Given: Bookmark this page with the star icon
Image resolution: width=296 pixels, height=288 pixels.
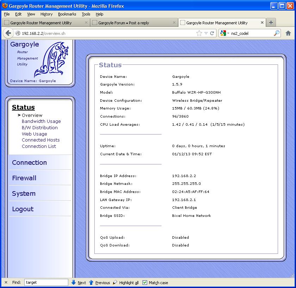Looking at the screenshot, I should pos(199,33).
